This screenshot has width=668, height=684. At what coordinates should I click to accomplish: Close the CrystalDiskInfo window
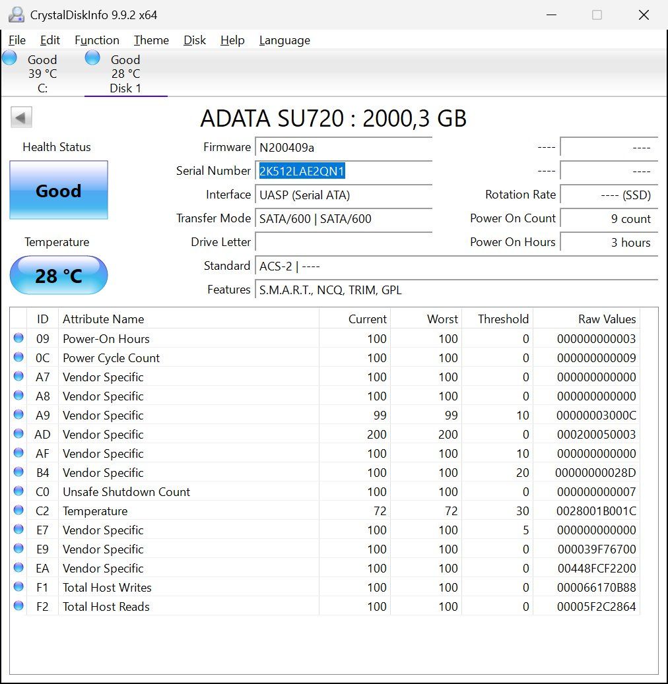click(x=644, y=15)
